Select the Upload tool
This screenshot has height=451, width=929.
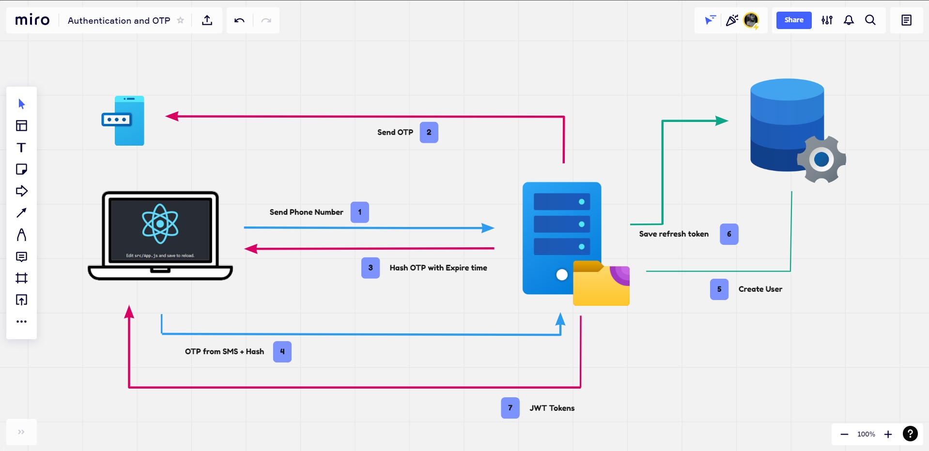tap(21, 300)
